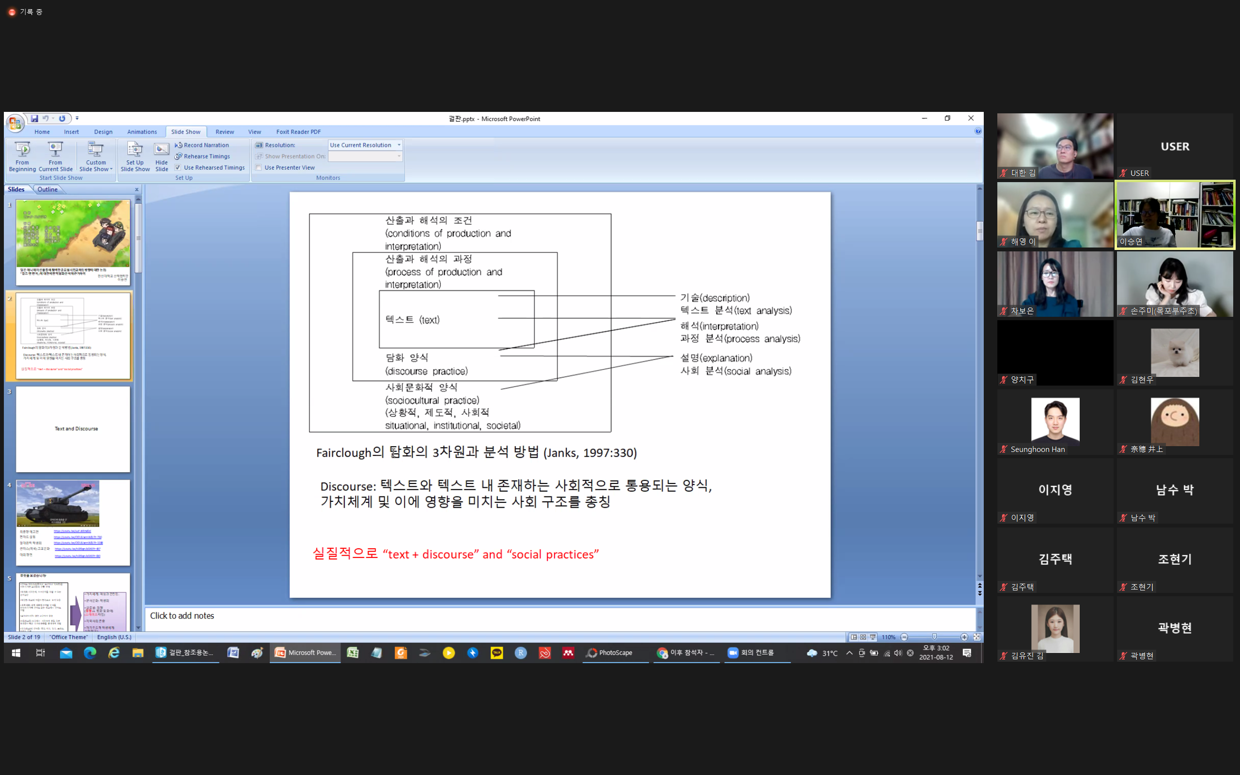Start slide show From Current Slide
This screenshot has height=775, width=1240.
55,156
